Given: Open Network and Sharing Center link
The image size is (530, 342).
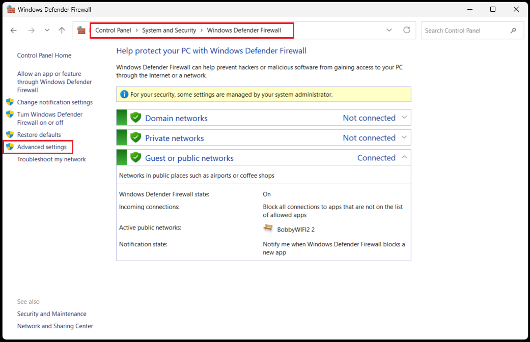Looking at the screenshot, I should [x=55, y=326].
